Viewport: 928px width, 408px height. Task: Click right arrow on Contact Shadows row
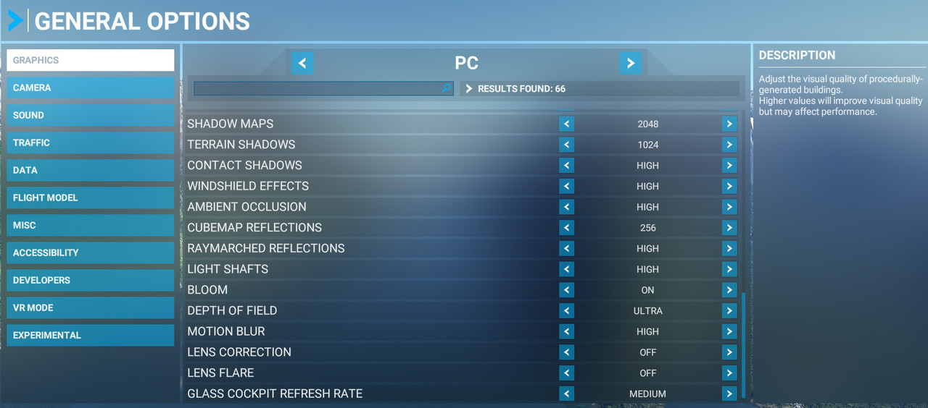(x=729, y=166)
